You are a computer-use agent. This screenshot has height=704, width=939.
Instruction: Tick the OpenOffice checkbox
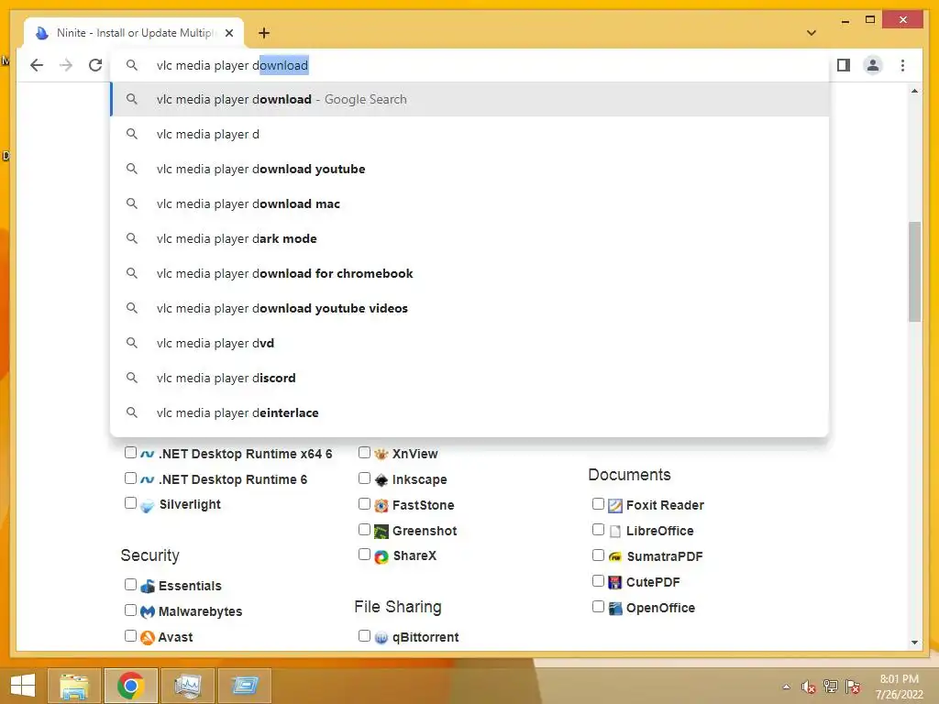(598, 607)
